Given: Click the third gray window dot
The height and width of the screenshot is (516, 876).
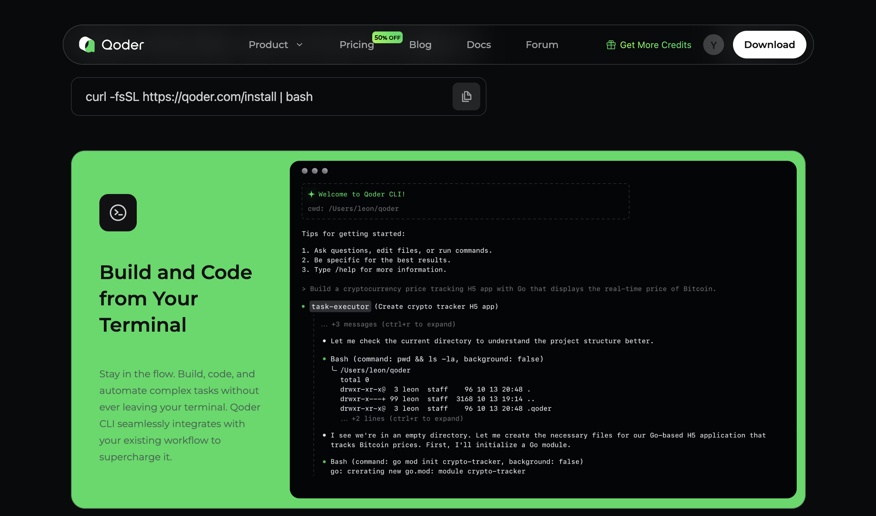Looking at the screenshot, I should click(x=325, y=171).
